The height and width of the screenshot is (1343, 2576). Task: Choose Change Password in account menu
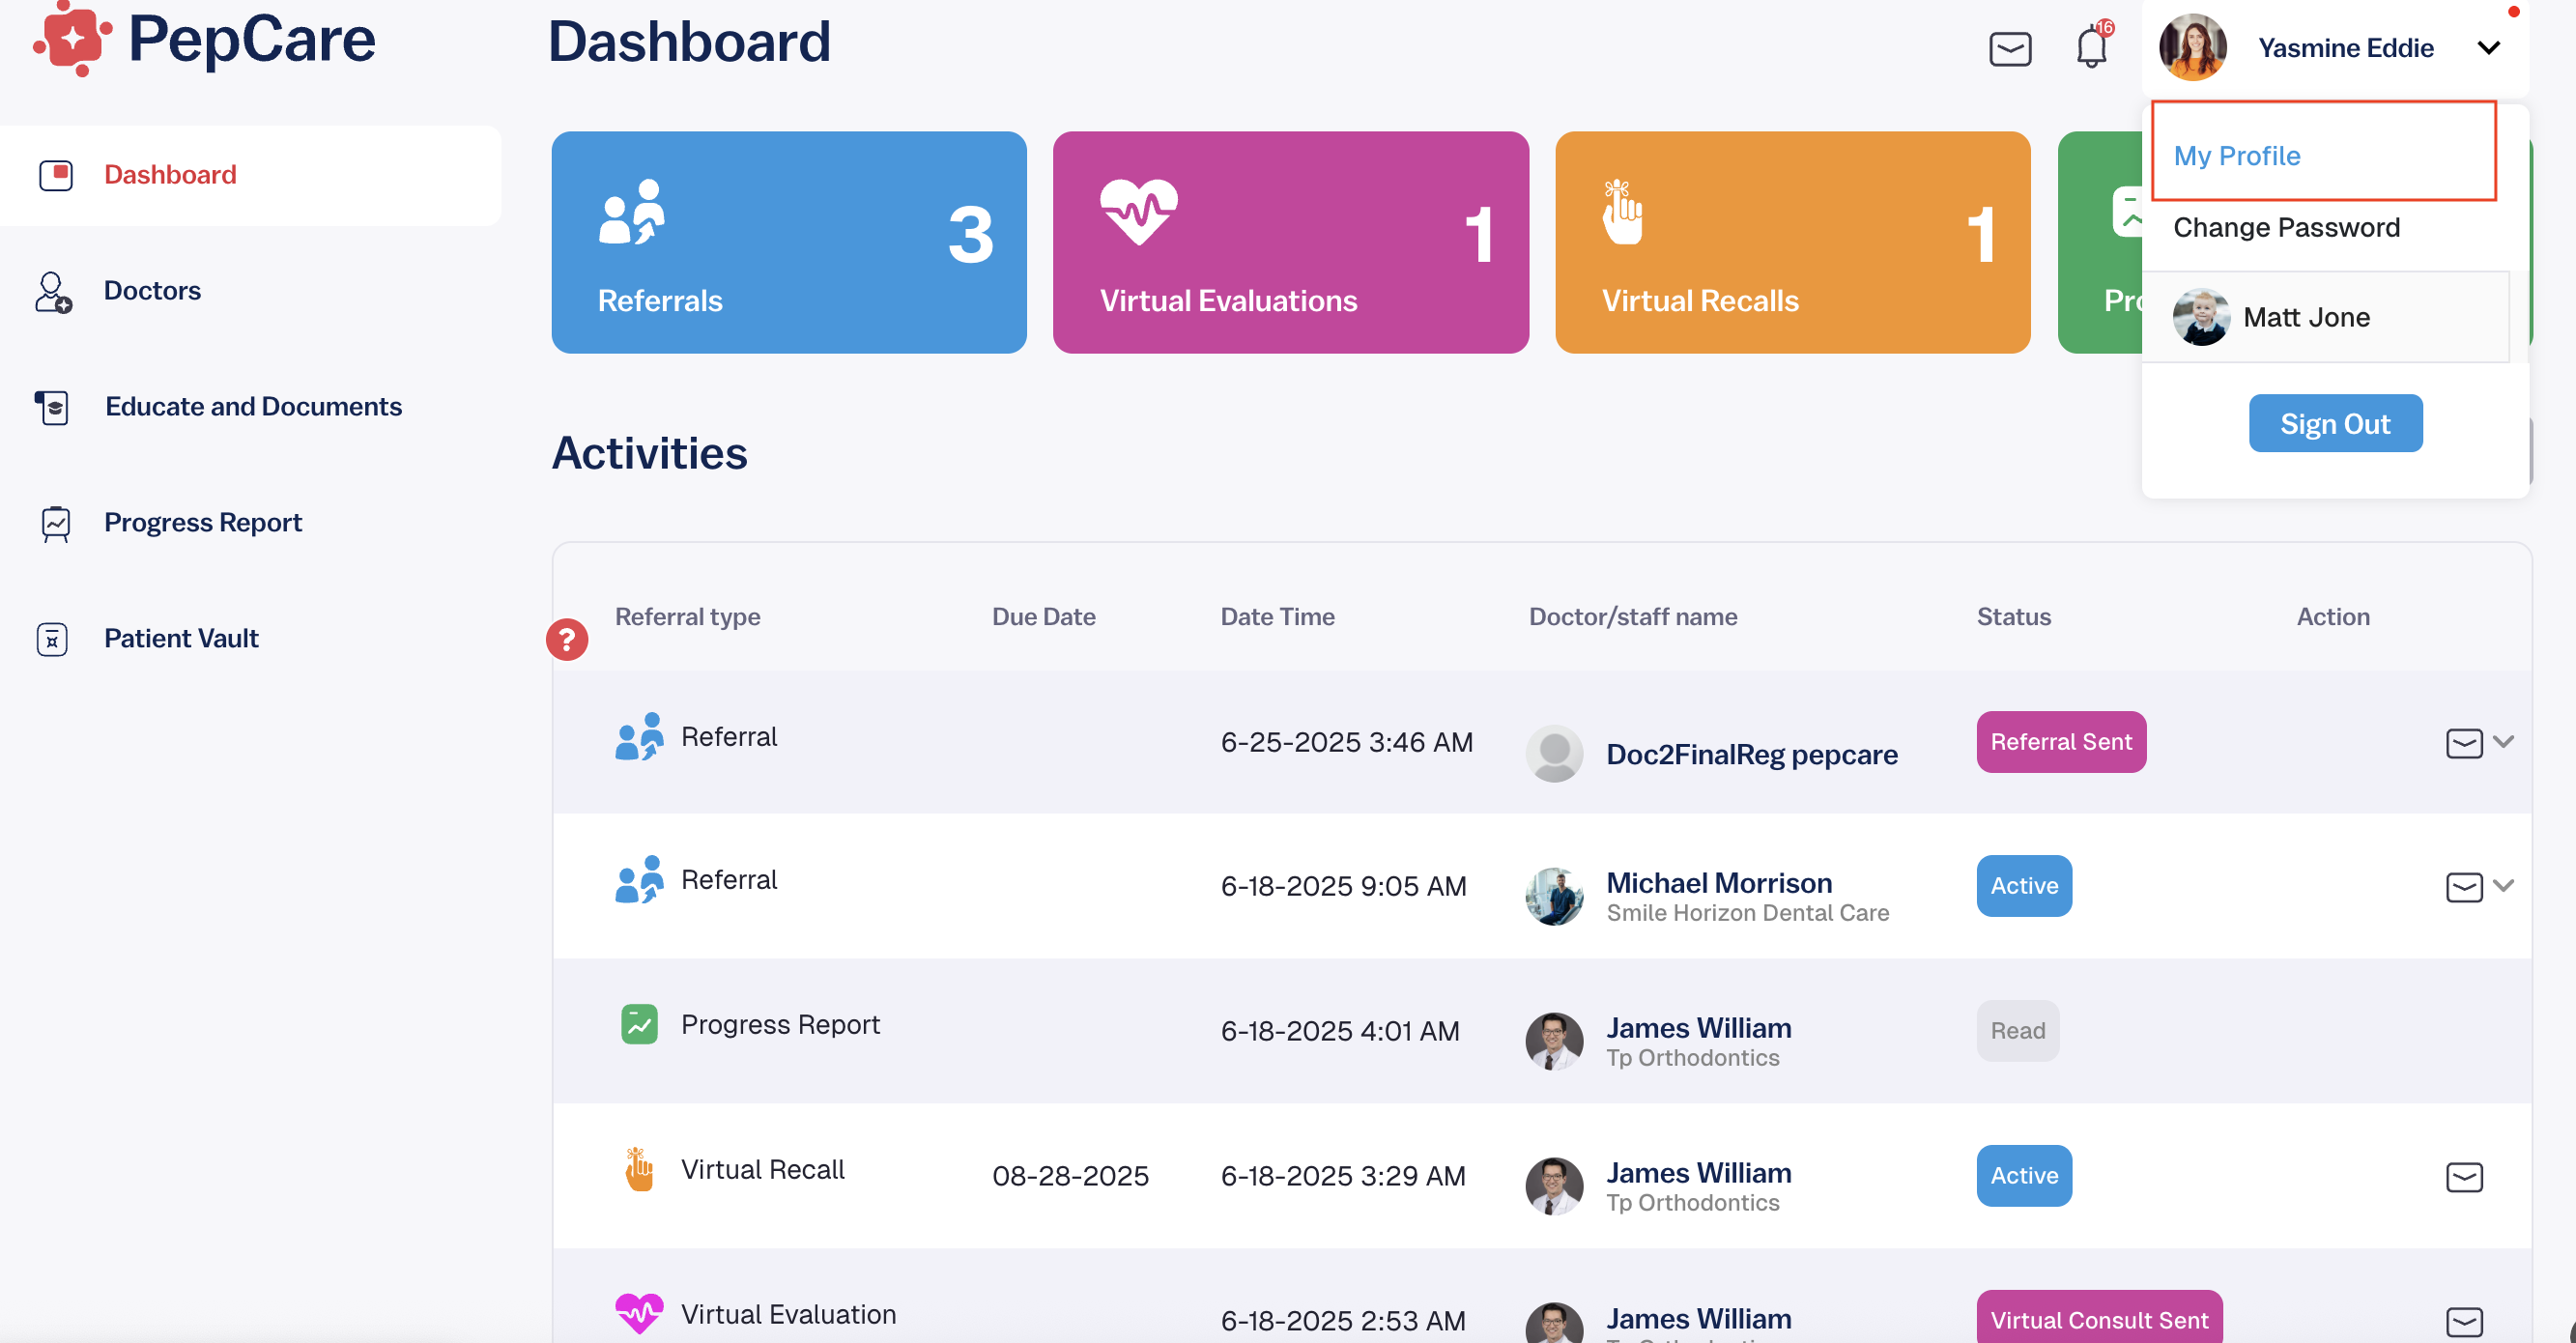[2285, 227]
